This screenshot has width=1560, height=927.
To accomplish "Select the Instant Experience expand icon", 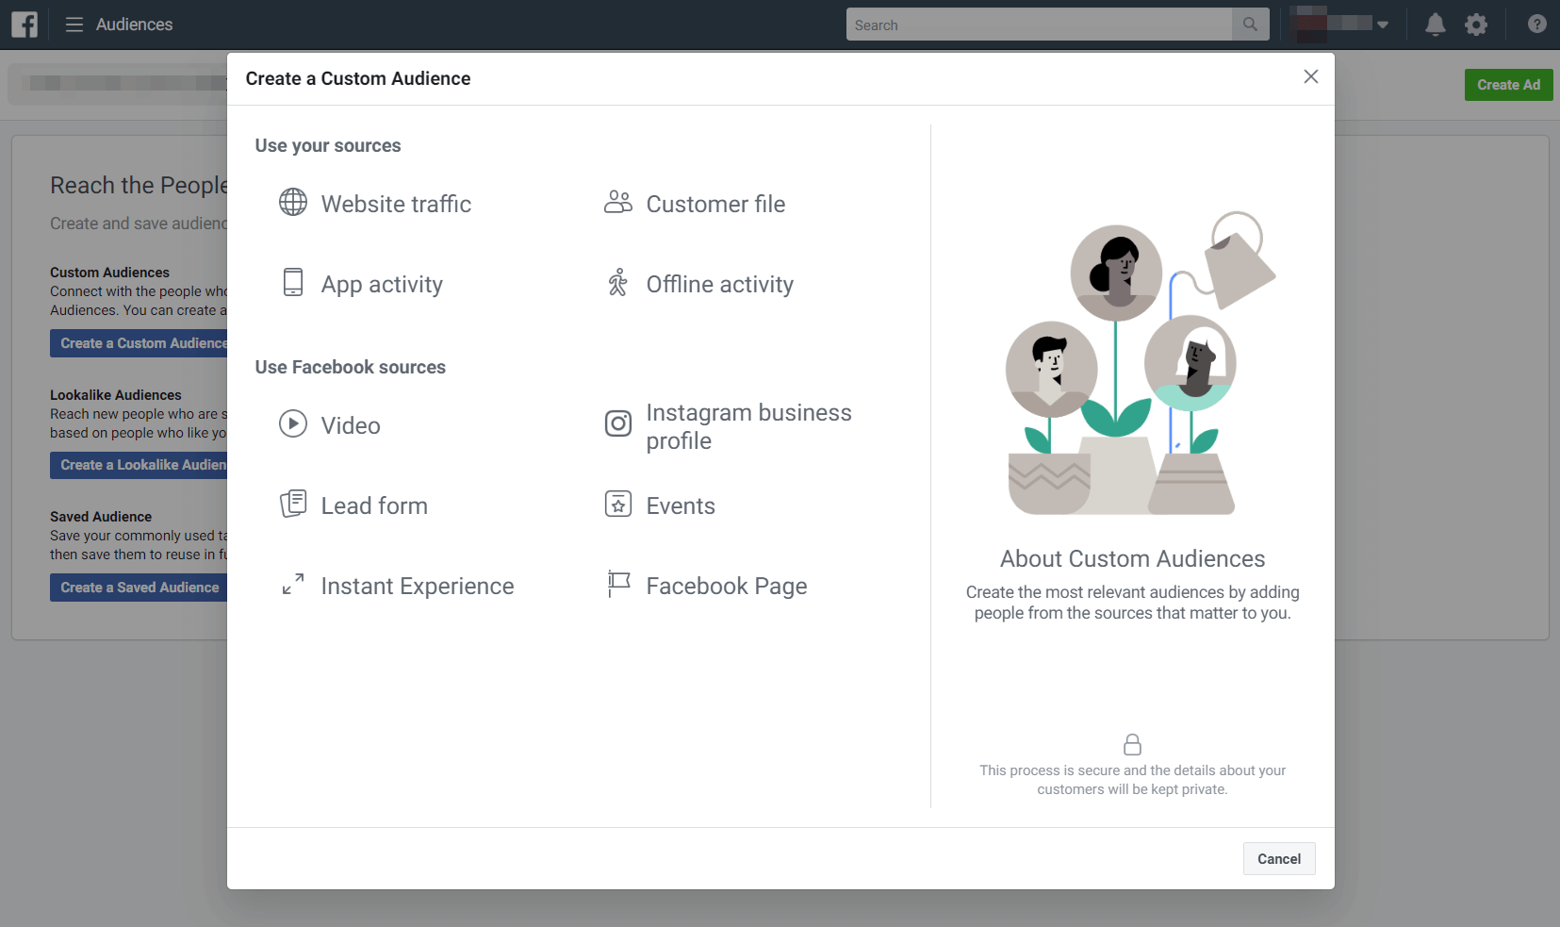I will point(293,584).
